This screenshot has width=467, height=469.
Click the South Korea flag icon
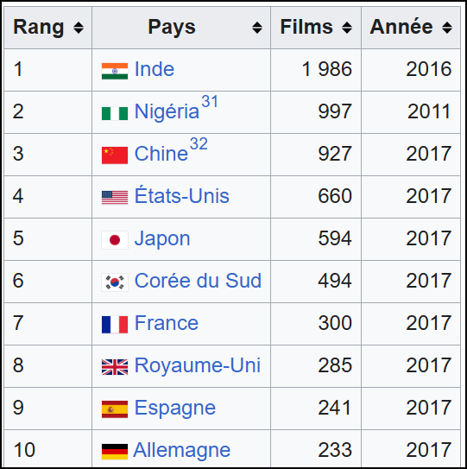coord(115,282)
